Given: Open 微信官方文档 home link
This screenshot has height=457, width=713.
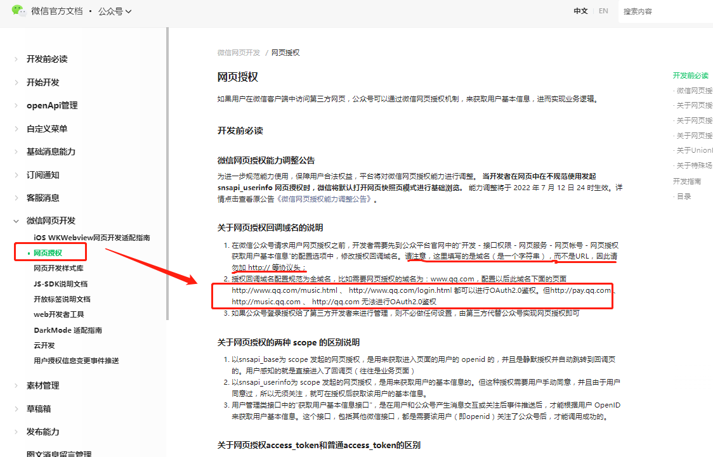Looking at the screenshot, I should 57,11.
